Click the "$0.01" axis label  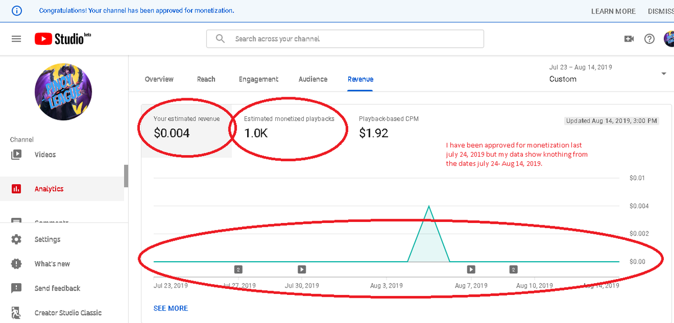[x=637, y=179]
